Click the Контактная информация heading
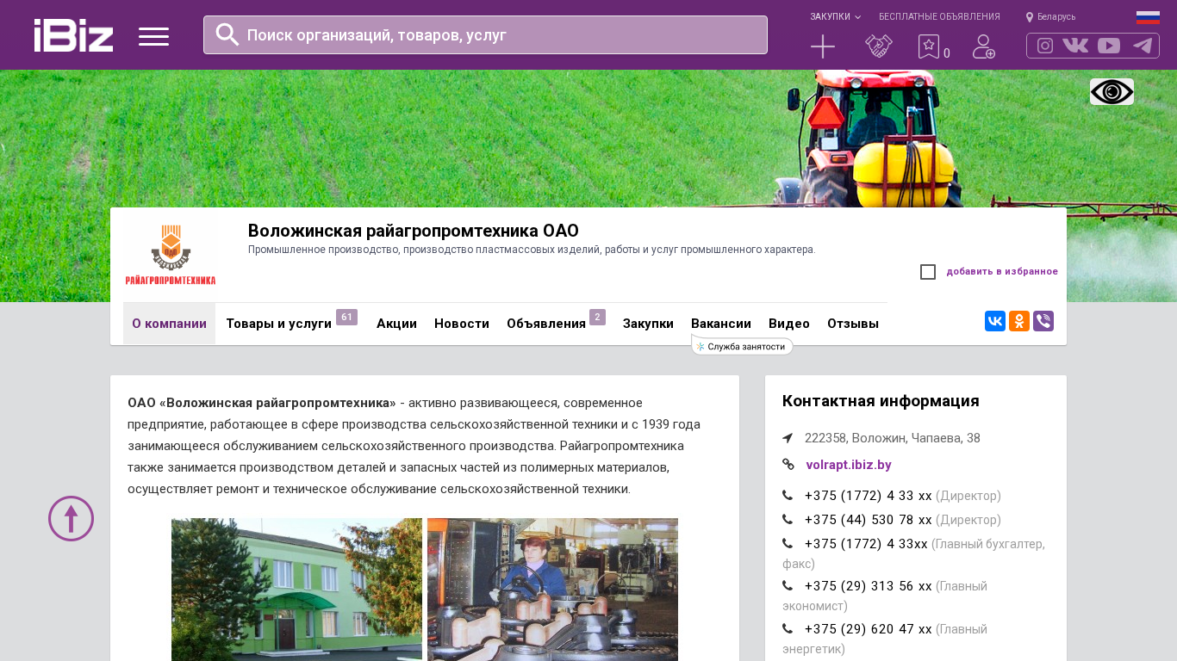Image resolution: width=1177 pixels, height=661 pixels. click(x=881, y=401)
